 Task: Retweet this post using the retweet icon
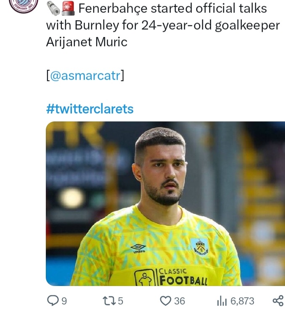tap(108, 300)
